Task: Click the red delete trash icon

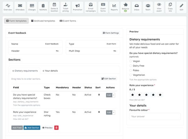Action: click(56, 127)
